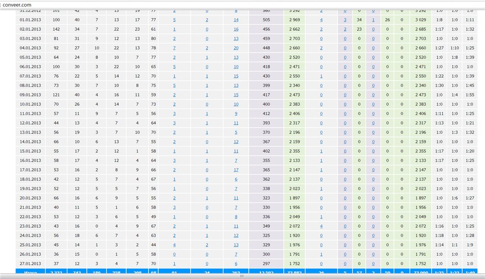The image size is (485, 279).
Task: Click the 6 link in the 18.01.2013 row
Action: 236,179
